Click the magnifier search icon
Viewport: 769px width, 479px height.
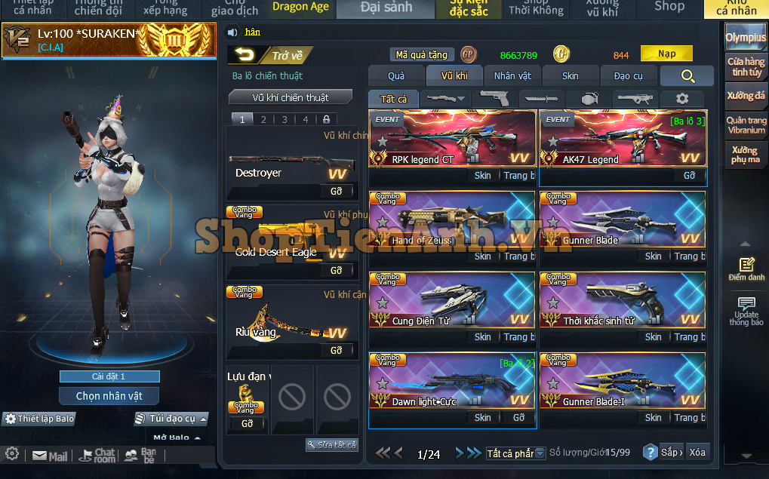pos(687,76)
